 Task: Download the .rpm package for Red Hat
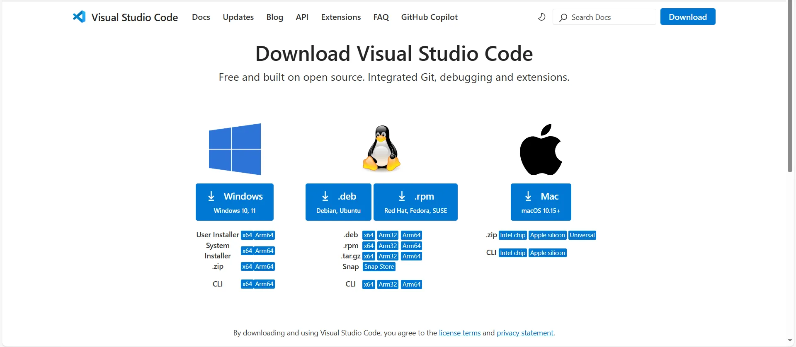tap(415, 202)
